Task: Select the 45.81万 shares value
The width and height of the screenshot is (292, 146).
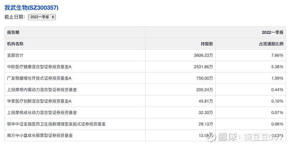Action: pyautogui.click(x=206, y=101)
